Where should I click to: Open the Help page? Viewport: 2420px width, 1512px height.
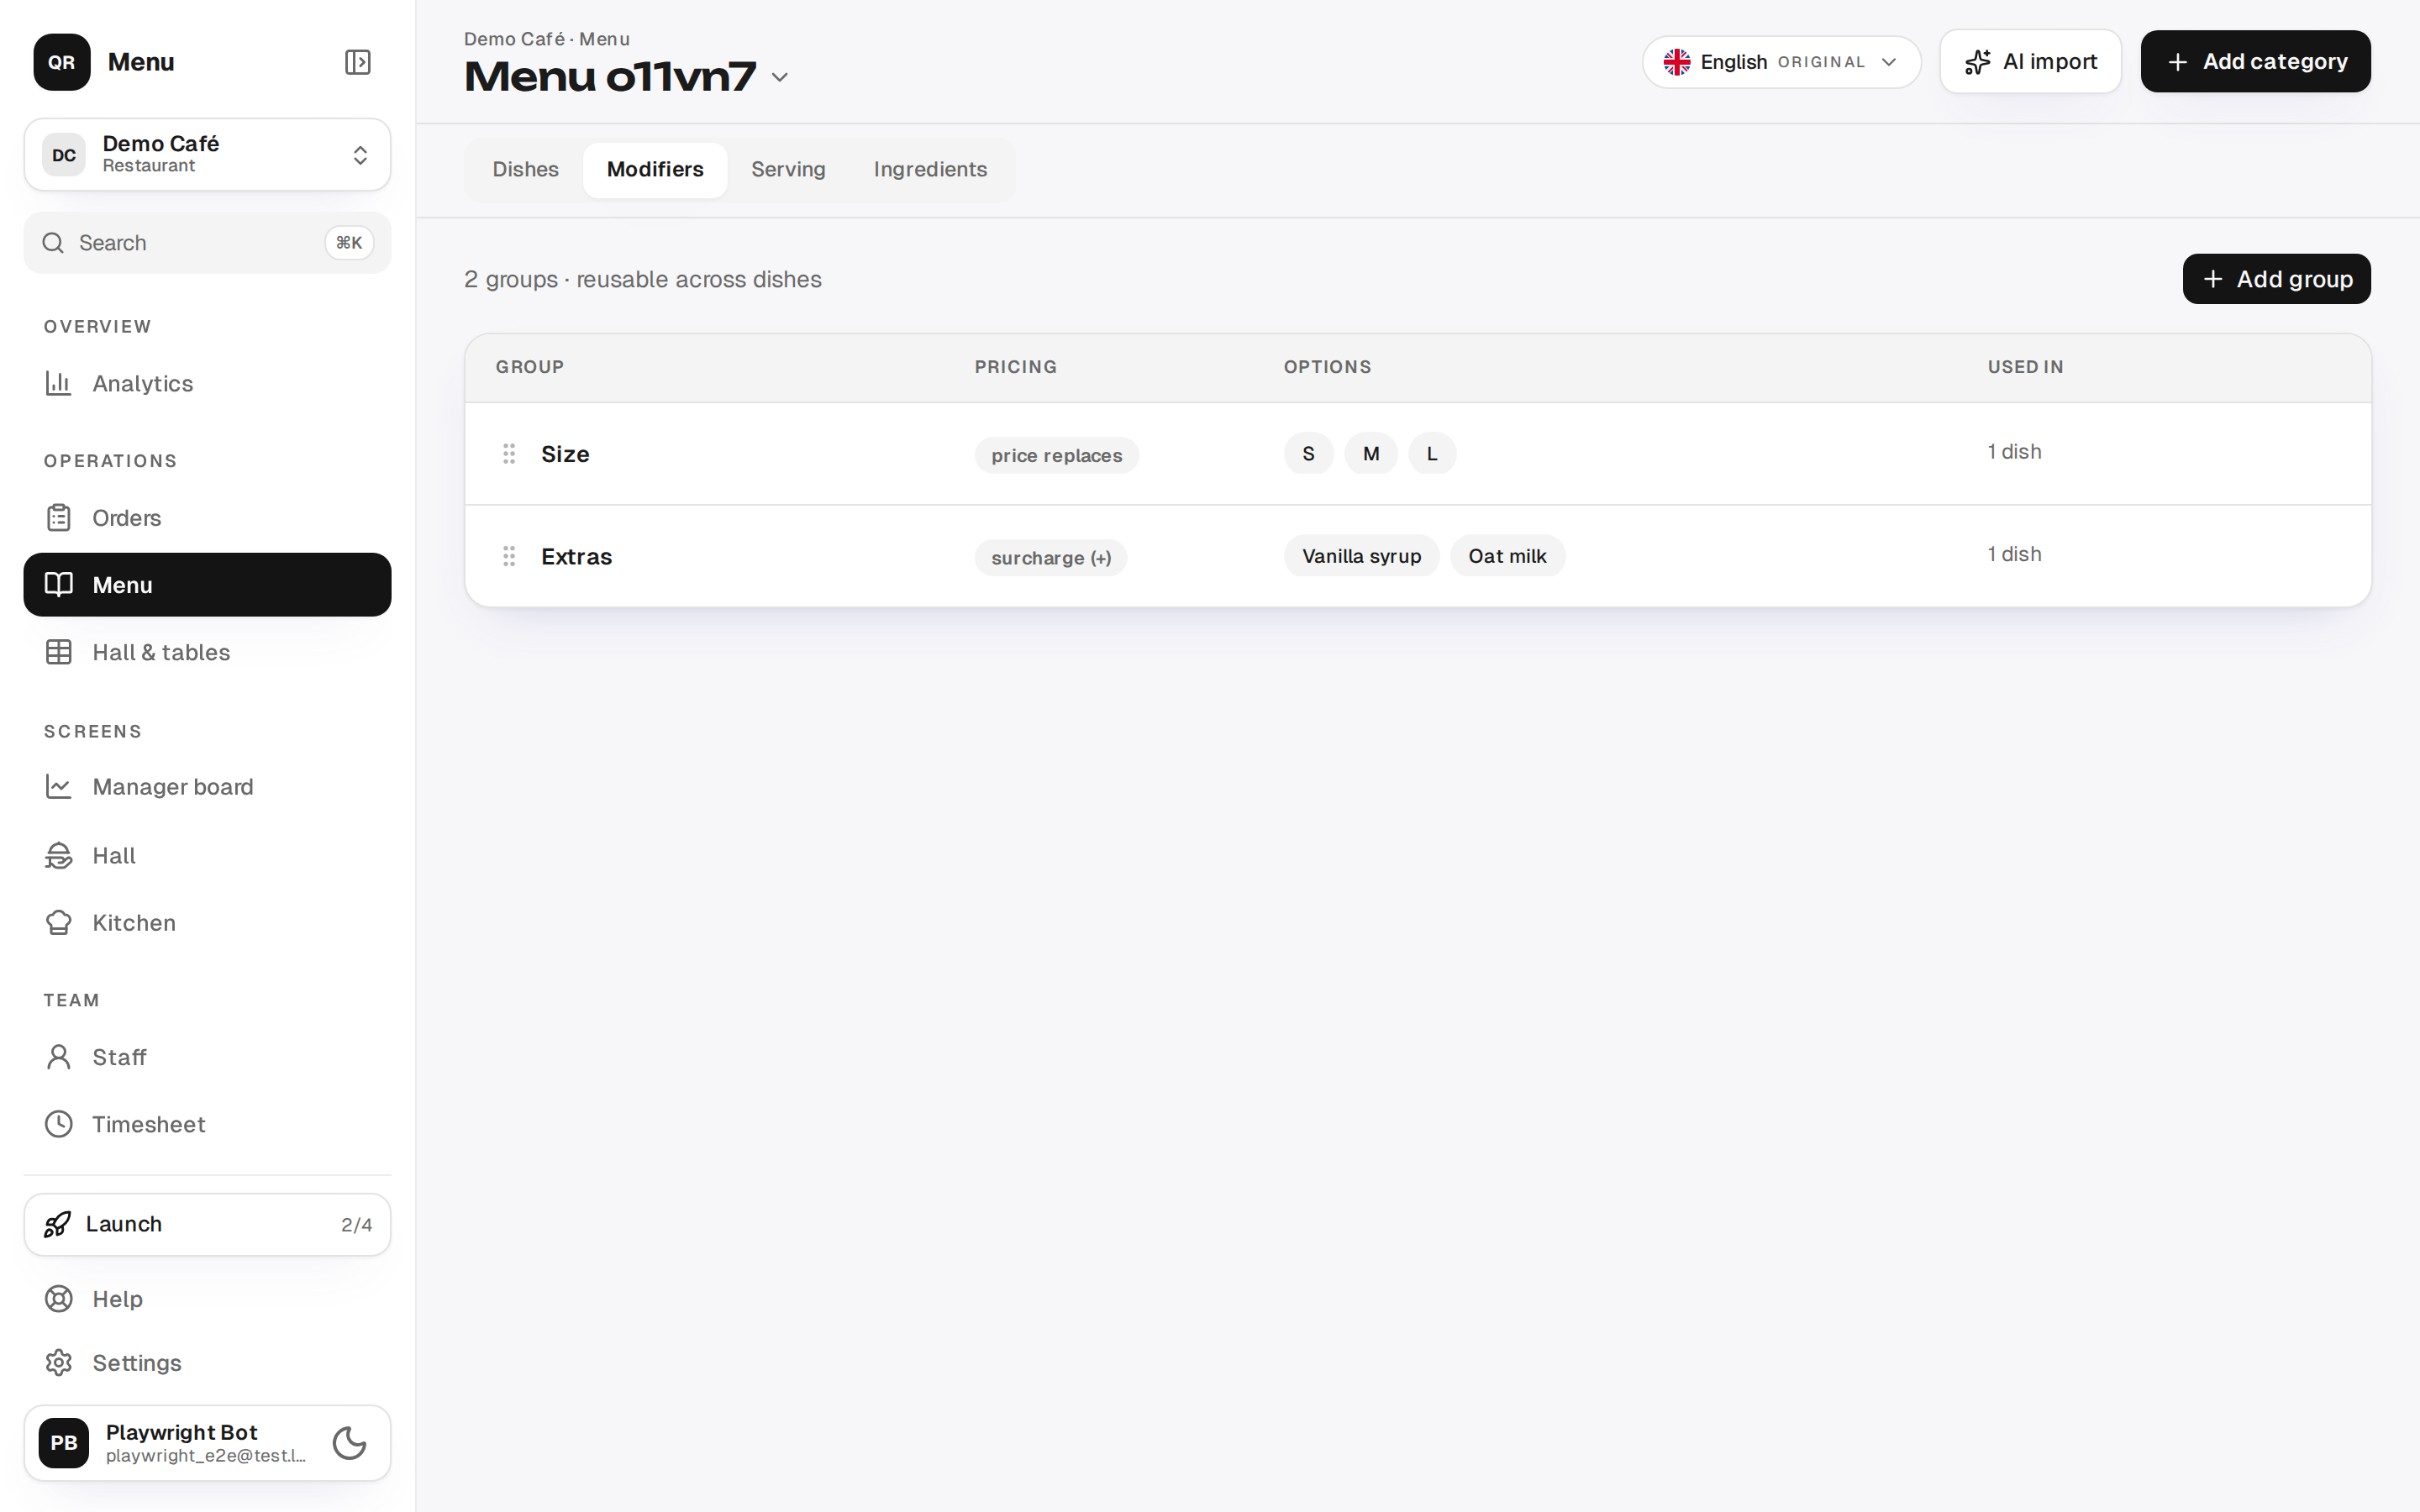coord(207,1299)
